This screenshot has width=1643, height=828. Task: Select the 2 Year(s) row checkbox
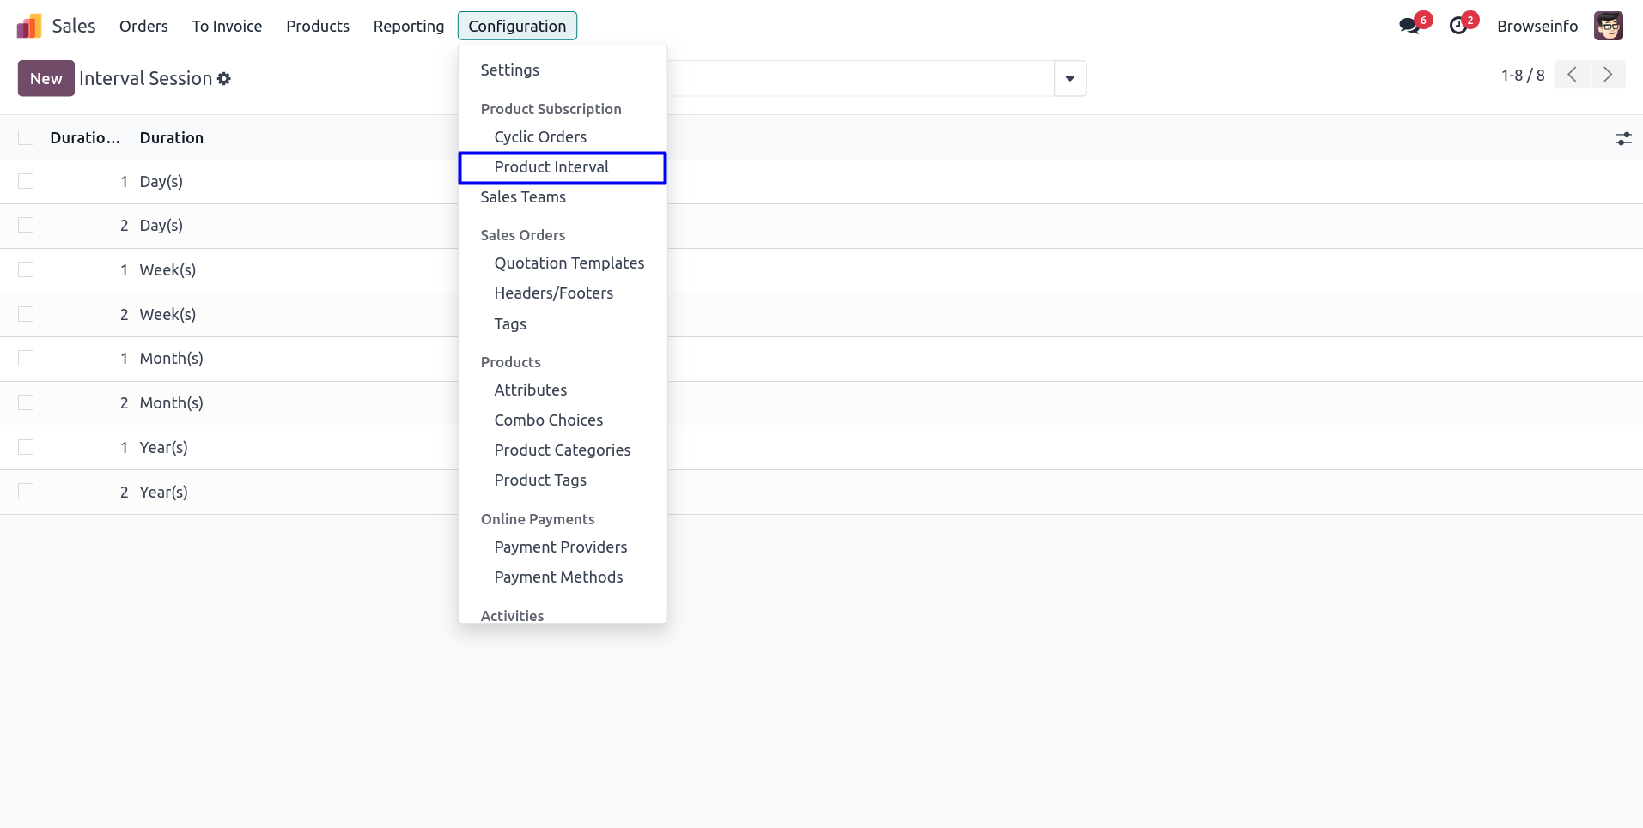pyautogui.click(x=26, y=492)
